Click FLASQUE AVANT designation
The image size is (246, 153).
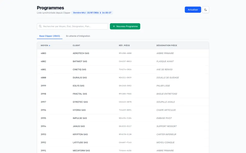click(165, 61)
